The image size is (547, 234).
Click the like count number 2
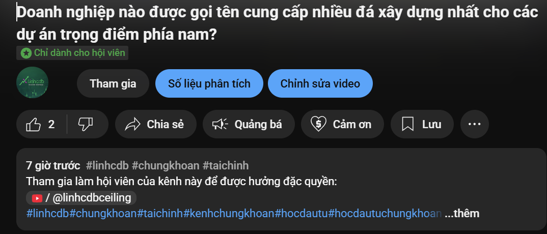(51, 124)
